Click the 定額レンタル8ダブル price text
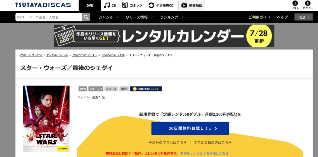Screen dimensions: 318x157 point(190,114)
